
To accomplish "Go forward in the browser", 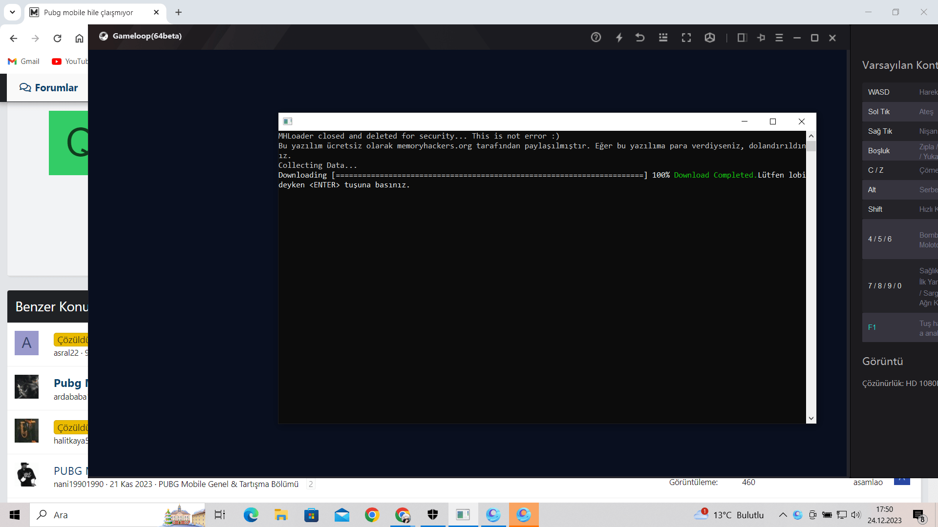I will click(35, 39).
